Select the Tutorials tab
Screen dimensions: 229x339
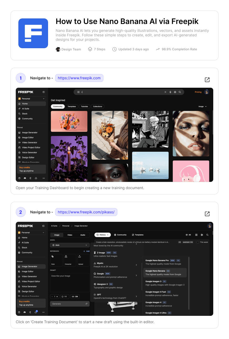coord(85,106)
